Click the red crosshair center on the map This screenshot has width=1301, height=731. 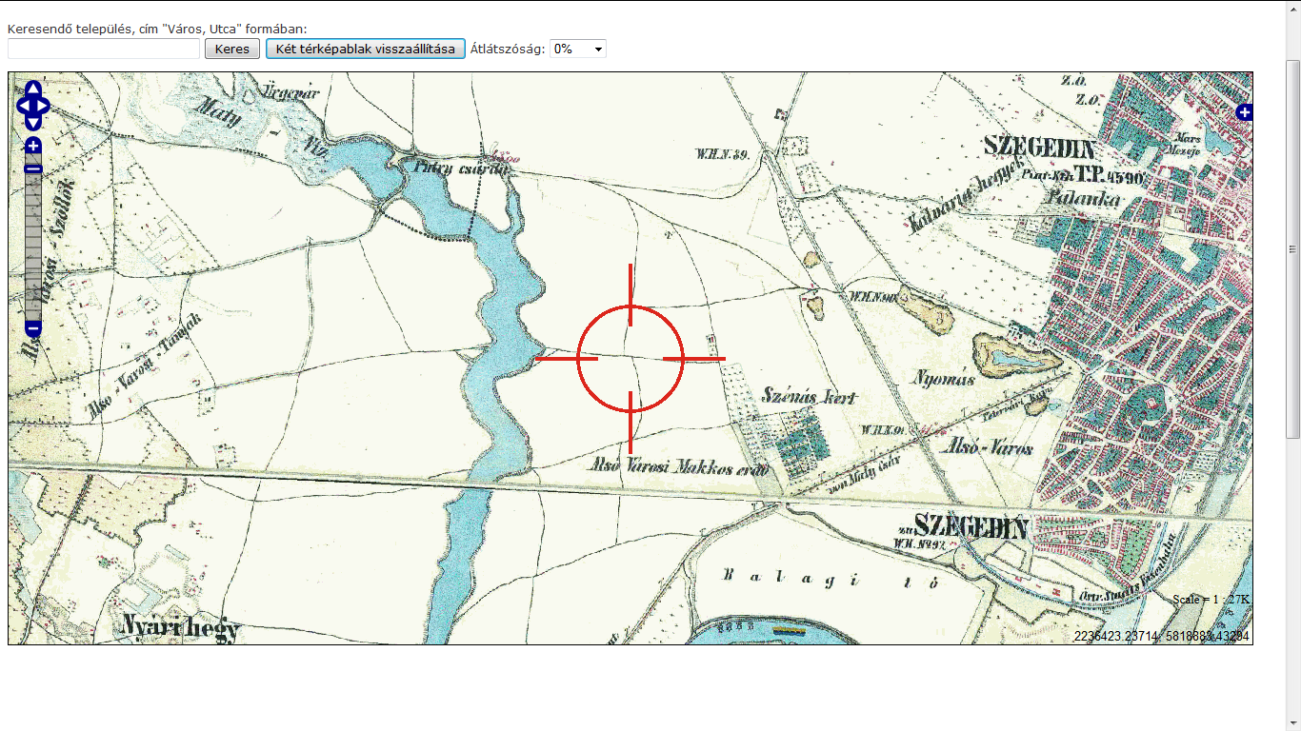tap(630, 359)
